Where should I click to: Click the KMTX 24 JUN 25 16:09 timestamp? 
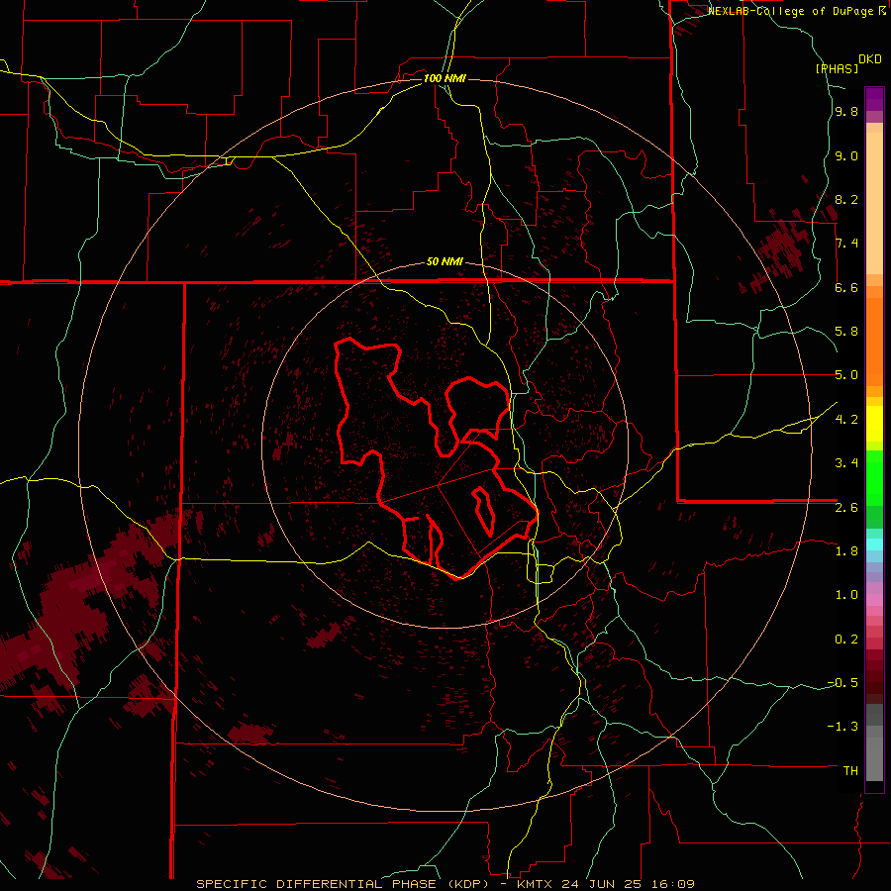coord(606,884)
